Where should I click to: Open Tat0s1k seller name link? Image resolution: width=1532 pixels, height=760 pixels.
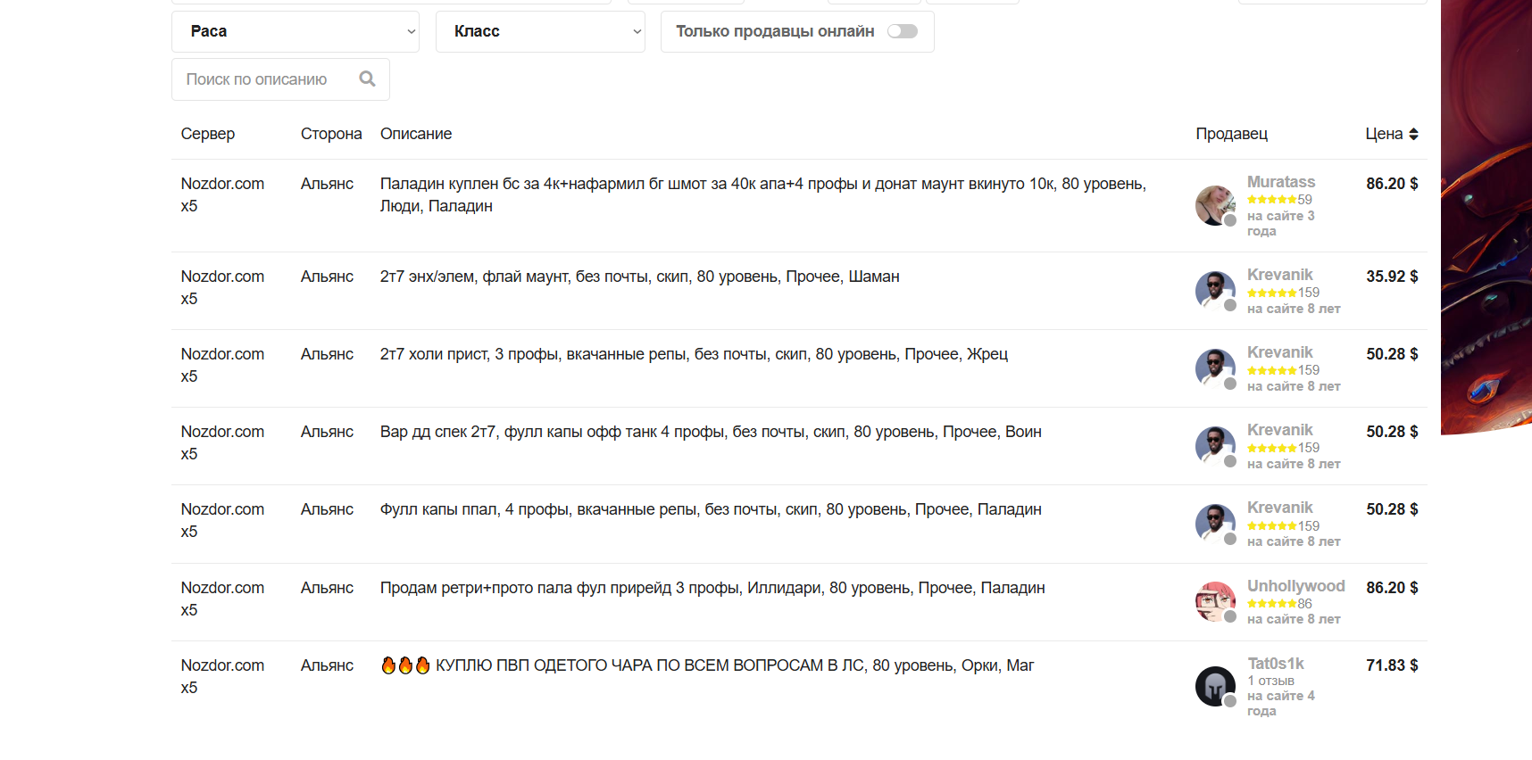point(1276,664)
